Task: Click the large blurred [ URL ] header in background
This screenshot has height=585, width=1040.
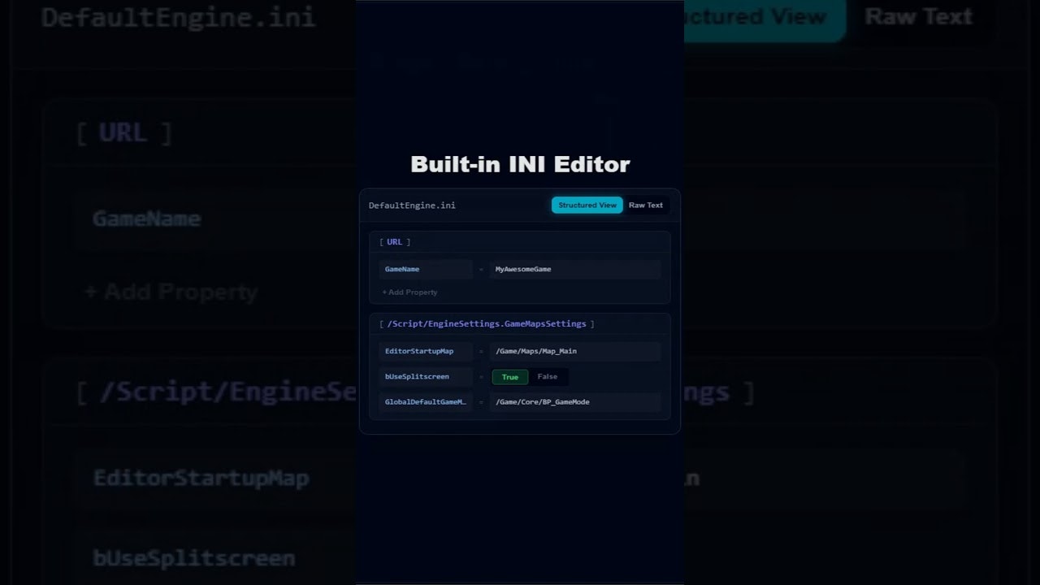Action: click(x=123, y=133)
